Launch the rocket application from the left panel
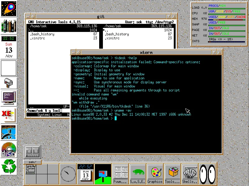The image size is (249, 186). (x=8, y=8)
